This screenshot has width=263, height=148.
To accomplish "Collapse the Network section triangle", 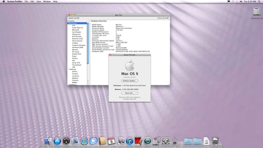I will [x=69, y=69].
